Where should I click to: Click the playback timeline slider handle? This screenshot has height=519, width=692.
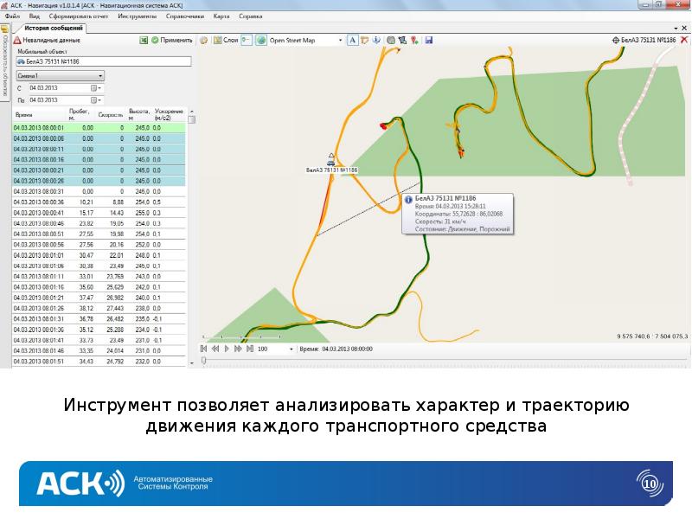[204, 360]
